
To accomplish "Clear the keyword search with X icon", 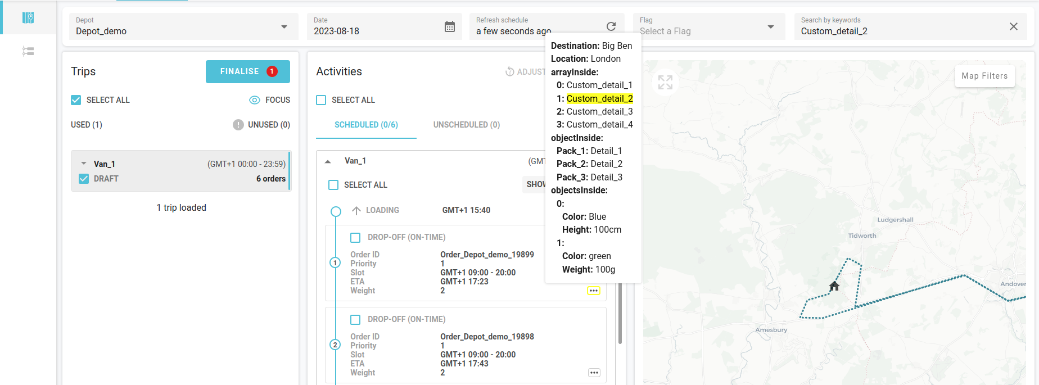I will click(x=1013, y=26).
